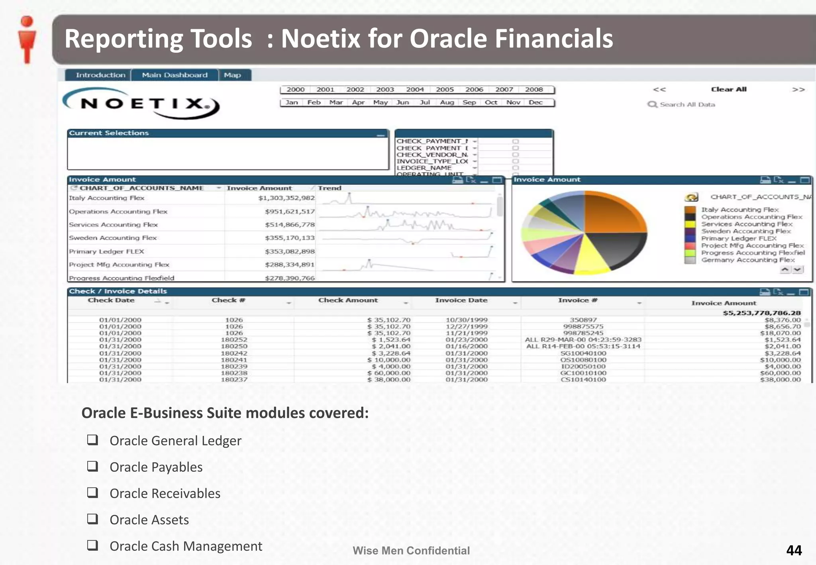The image size is (816, 565).
Task: Switch to the Main Dashboard tab
Action: pos(175,75)
